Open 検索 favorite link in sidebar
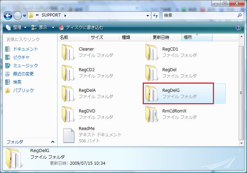247x173 pixels. pos(17,82)
